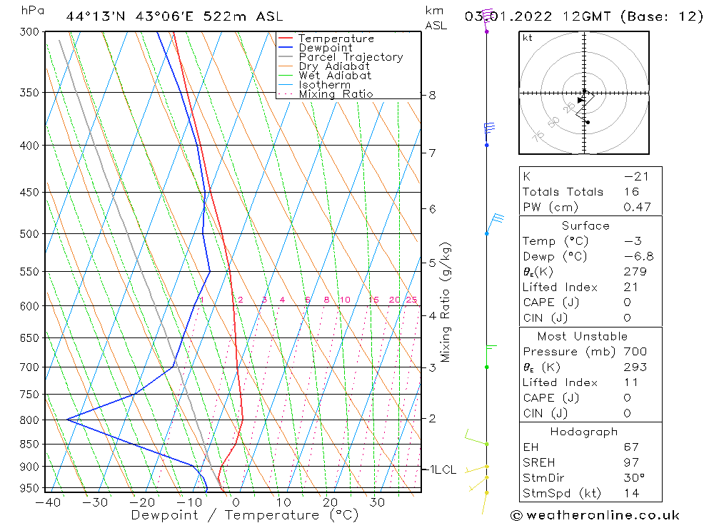714x523 pixels.
Task: Click the 0 temperature axis label
Action: [236, 502]
